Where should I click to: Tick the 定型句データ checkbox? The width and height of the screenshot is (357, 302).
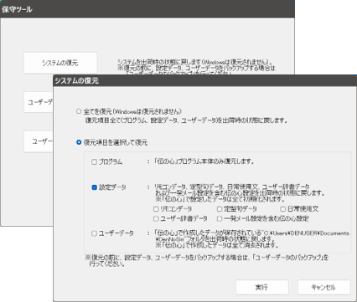coord(220,209)
